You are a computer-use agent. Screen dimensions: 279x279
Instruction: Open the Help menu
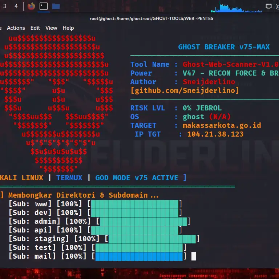(x=68, y=28)
